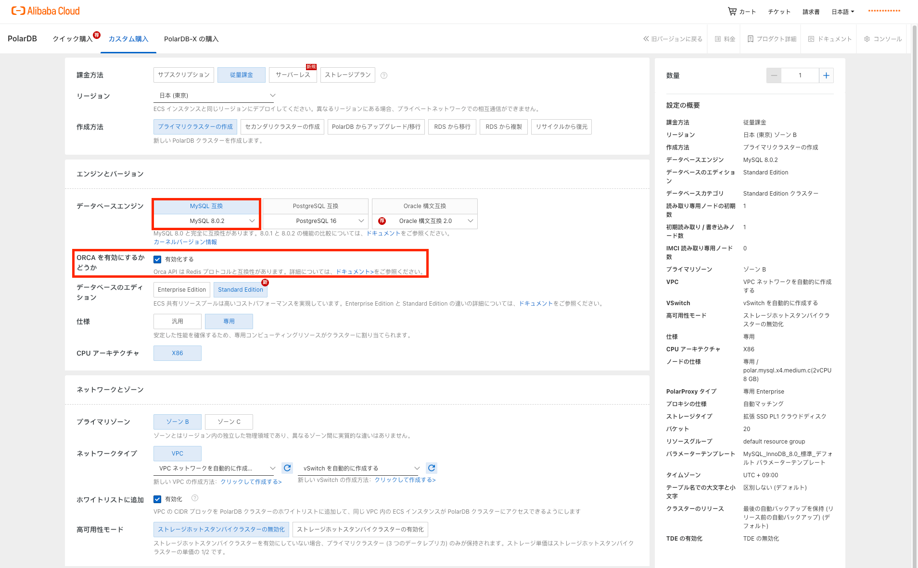Click help icon beside ホワイトリスト 有効化
This screenshot has height=568, width=918.
coord(195,498)
